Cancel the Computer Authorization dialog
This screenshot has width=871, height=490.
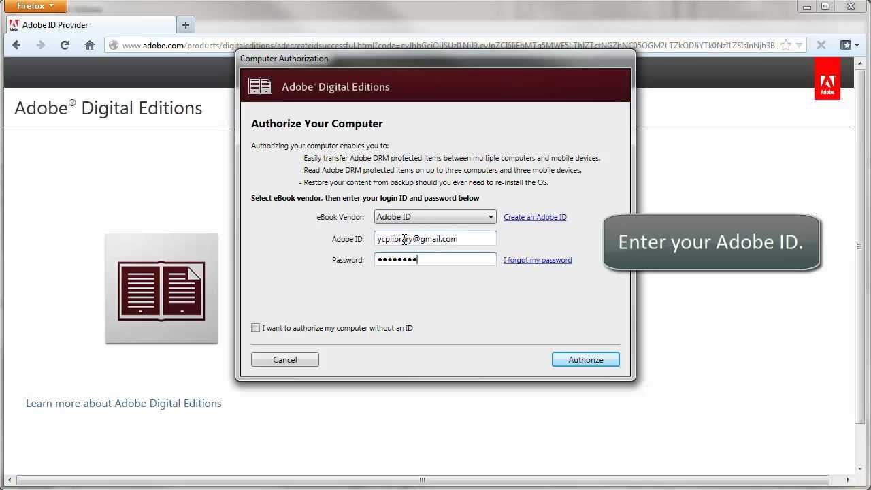285,360
